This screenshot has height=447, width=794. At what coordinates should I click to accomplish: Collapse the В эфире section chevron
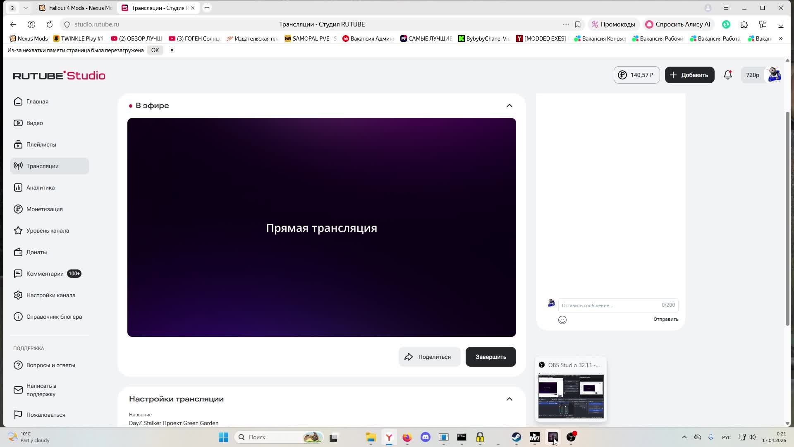pyautogui.click(x=509, y=106)
